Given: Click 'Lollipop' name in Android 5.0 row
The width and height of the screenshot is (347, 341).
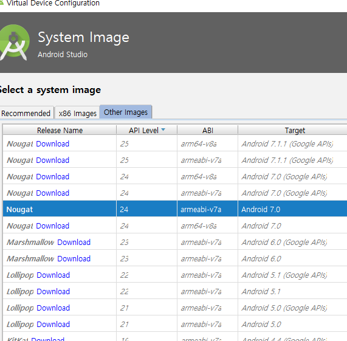Looking at the screenshot, I should (20, 325).
